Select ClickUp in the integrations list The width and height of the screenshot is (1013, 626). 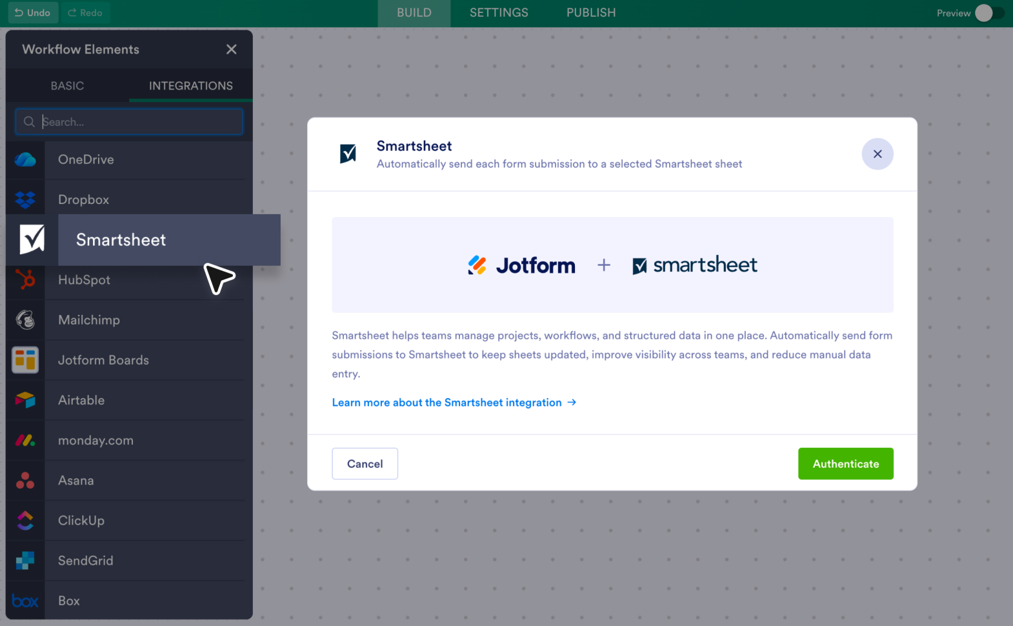click(x=129, y=521)
